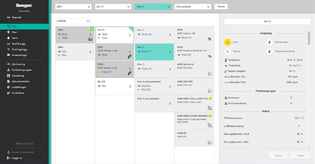Click the Rensa button
The image size is (315, 164).
point(221,7)
